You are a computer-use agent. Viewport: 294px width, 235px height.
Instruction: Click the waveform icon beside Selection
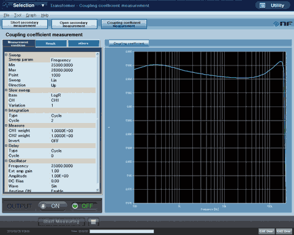pyautogui.click(x=6, y=6)
